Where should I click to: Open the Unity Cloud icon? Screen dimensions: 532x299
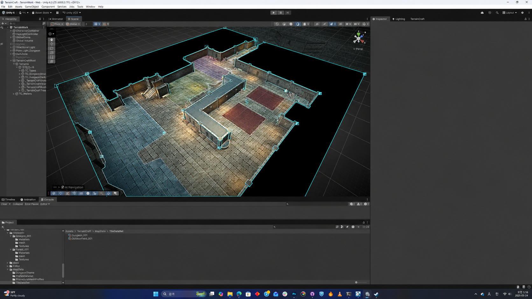482,13
